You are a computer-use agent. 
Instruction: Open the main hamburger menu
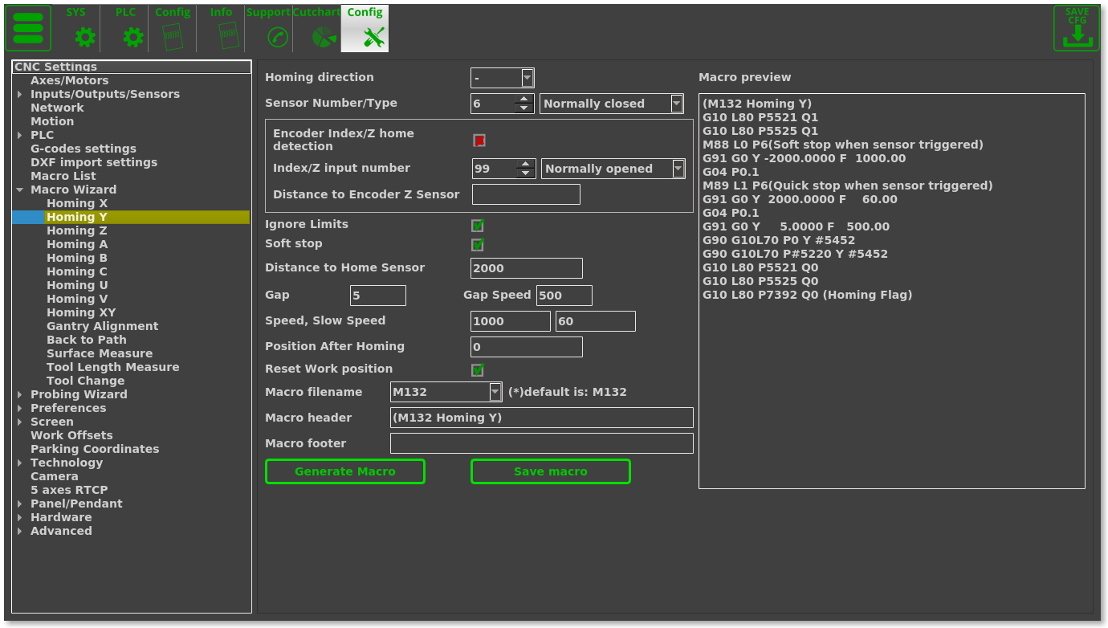(28, 28)
